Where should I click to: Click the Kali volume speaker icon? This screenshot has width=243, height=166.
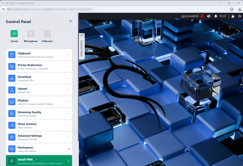coord(209,16)
